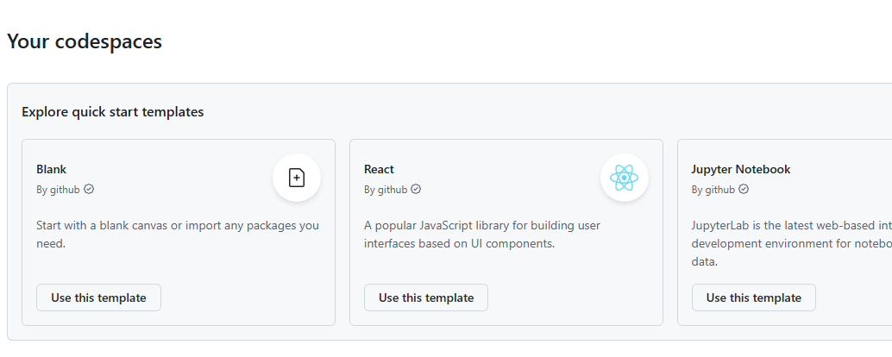The height and width of the screenshot is (357, 892).
Task: Click verified badge on the Blank card
Action: point(89,190)
